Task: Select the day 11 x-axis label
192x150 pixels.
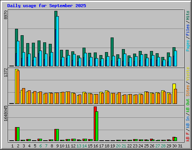Action: pos(67,146)
